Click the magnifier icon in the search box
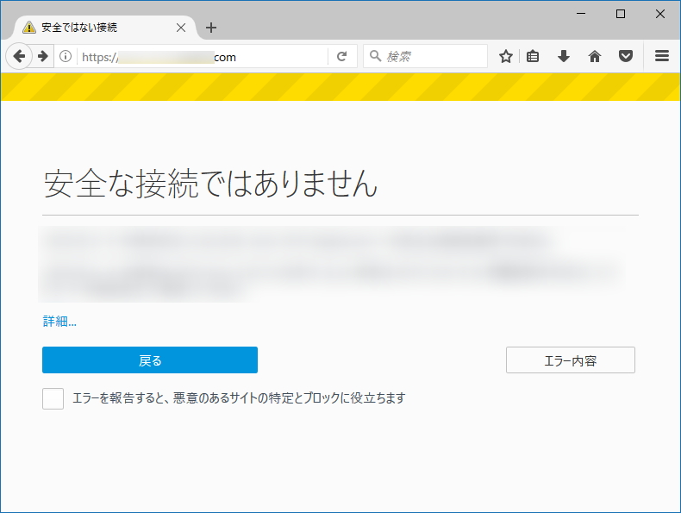Screen dimensions: 681x513 click(x=375, y=55)
